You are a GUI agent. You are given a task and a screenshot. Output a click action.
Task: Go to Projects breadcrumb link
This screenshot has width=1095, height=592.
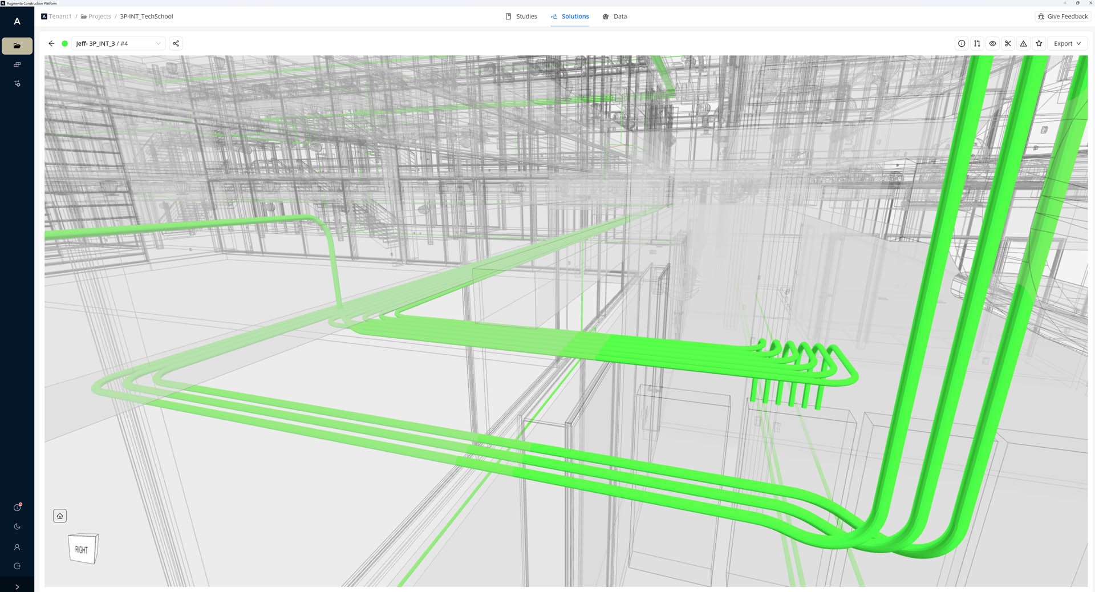click(x=96, y=17)
